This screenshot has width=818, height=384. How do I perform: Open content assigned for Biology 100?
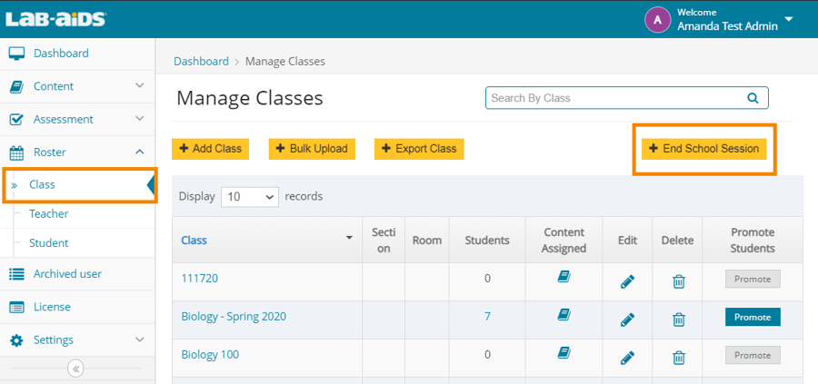[x=564, y=352]
